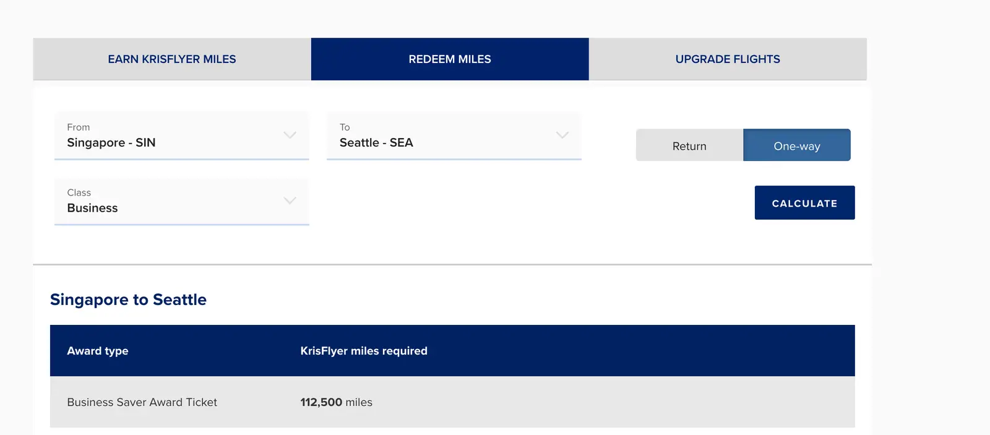Click the Calculate button
Viewport: 990px width, 435px height.
pyautogui.click(x=804, y=203)
